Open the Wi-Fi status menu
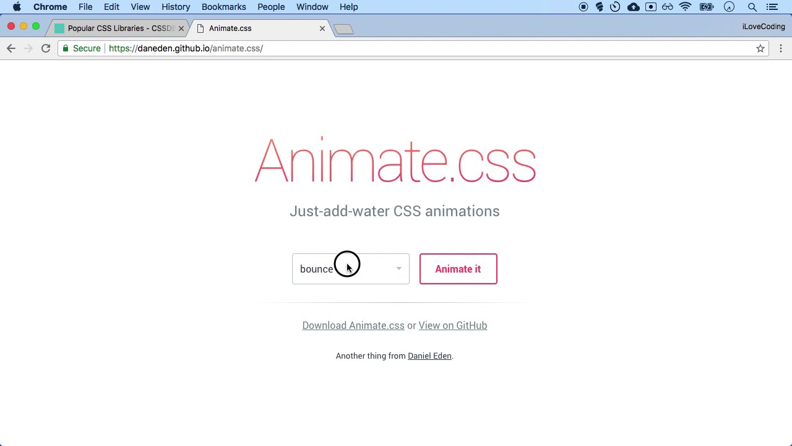Viewport: 792px width, 446px height. point(685,7)
